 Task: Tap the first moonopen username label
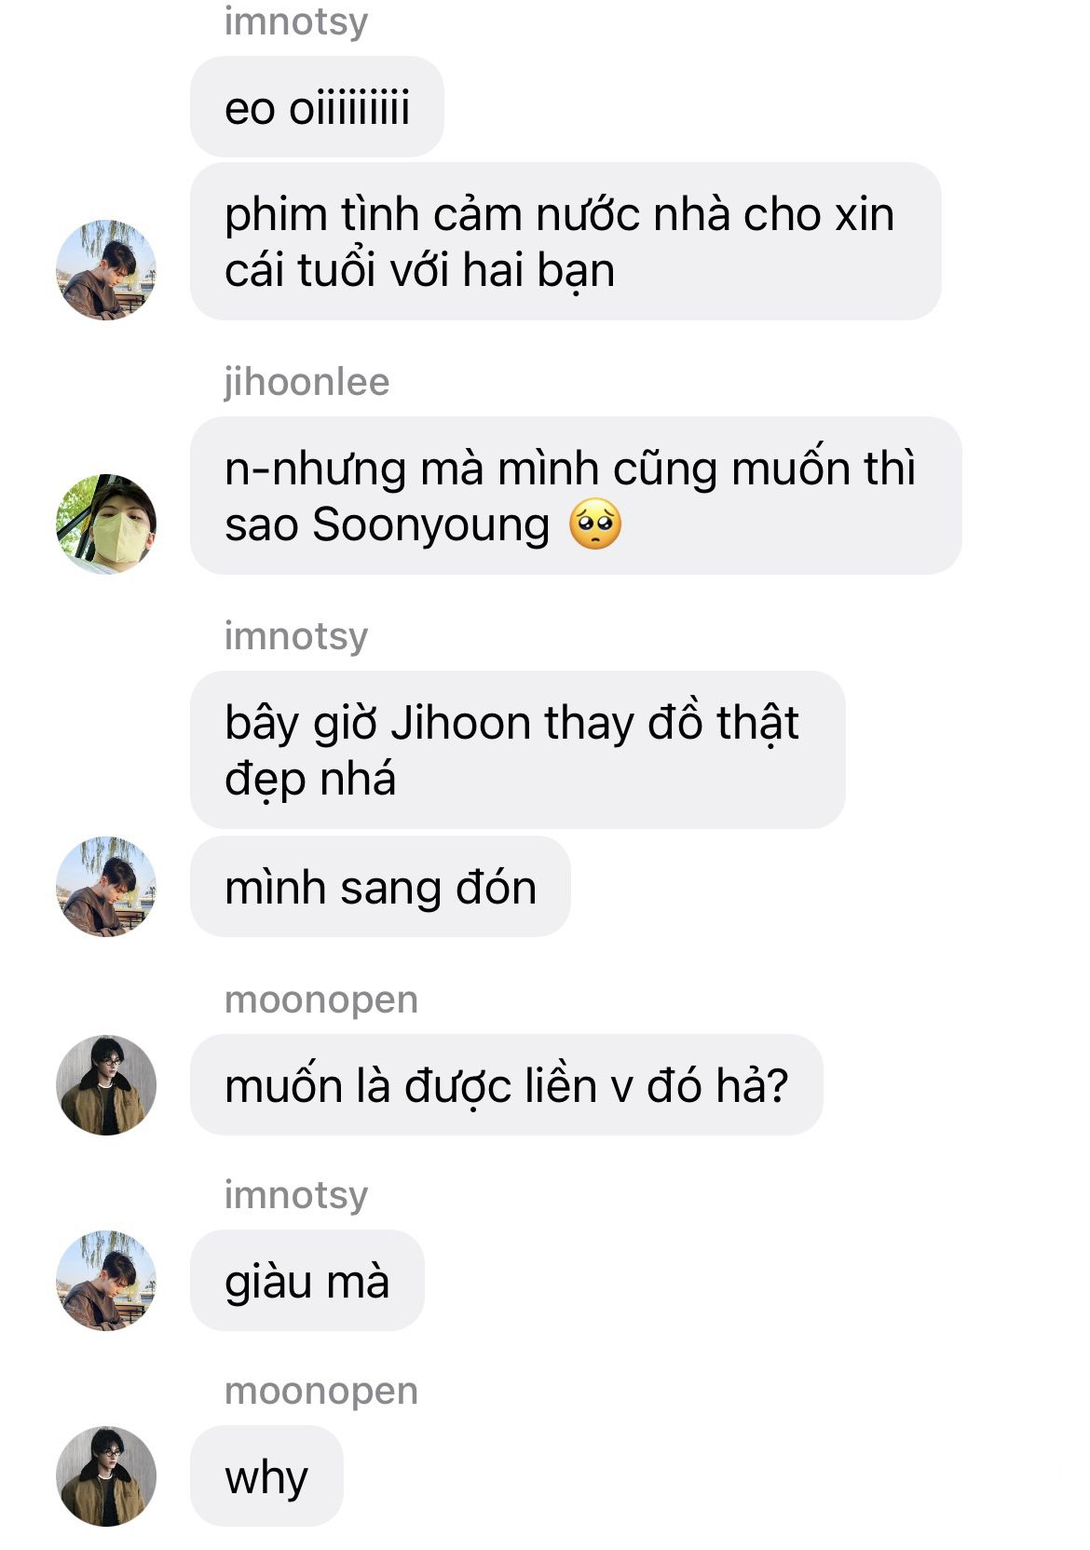pyautogui.click(x=321, y=1000)
